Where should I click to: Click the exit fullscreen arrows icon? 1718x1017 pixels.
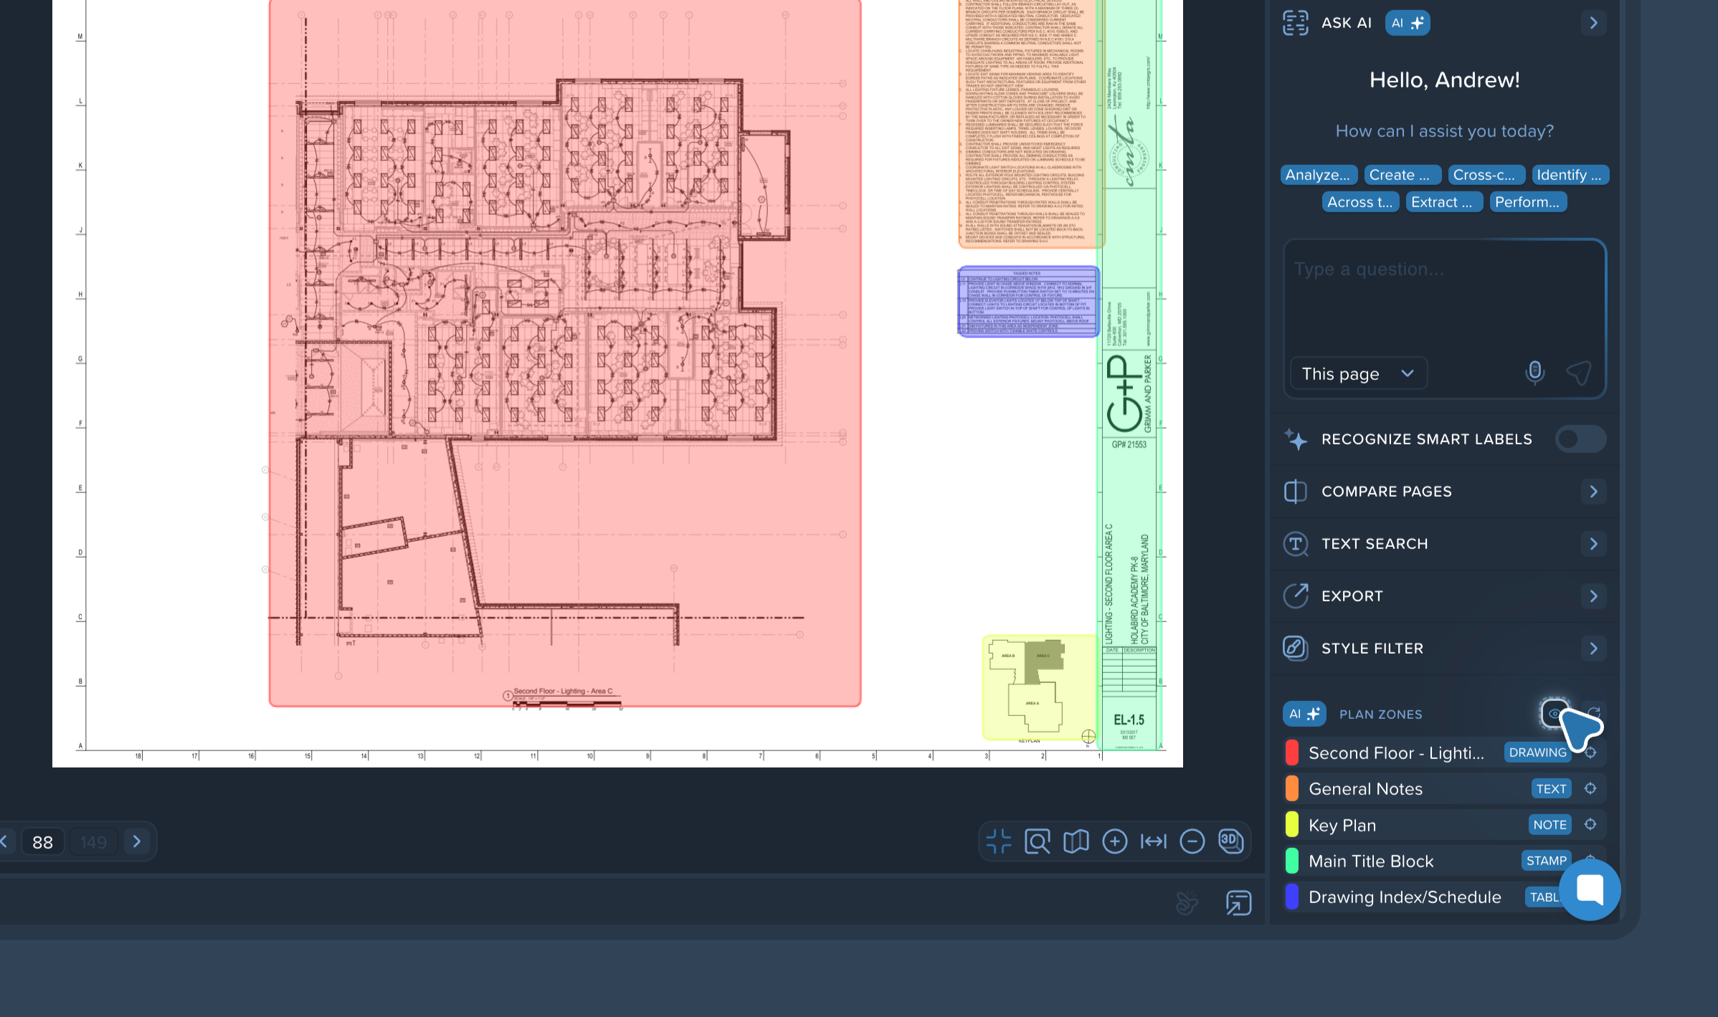point(998,841)
